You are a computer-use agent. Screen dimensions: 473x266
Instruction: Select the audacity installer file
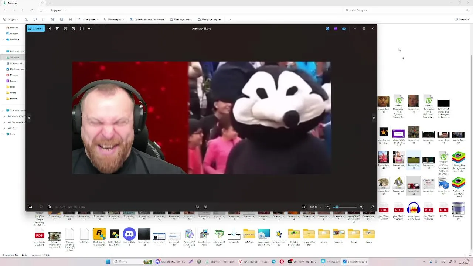point(414,211)
